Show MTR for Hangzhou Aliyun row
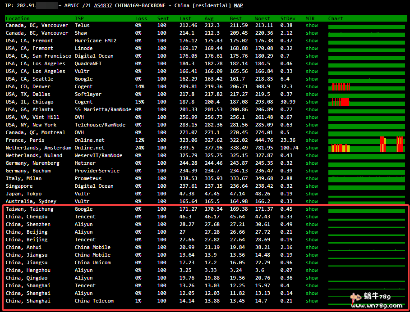Viewport: 410px width, 312px height. tap(312, 271)
